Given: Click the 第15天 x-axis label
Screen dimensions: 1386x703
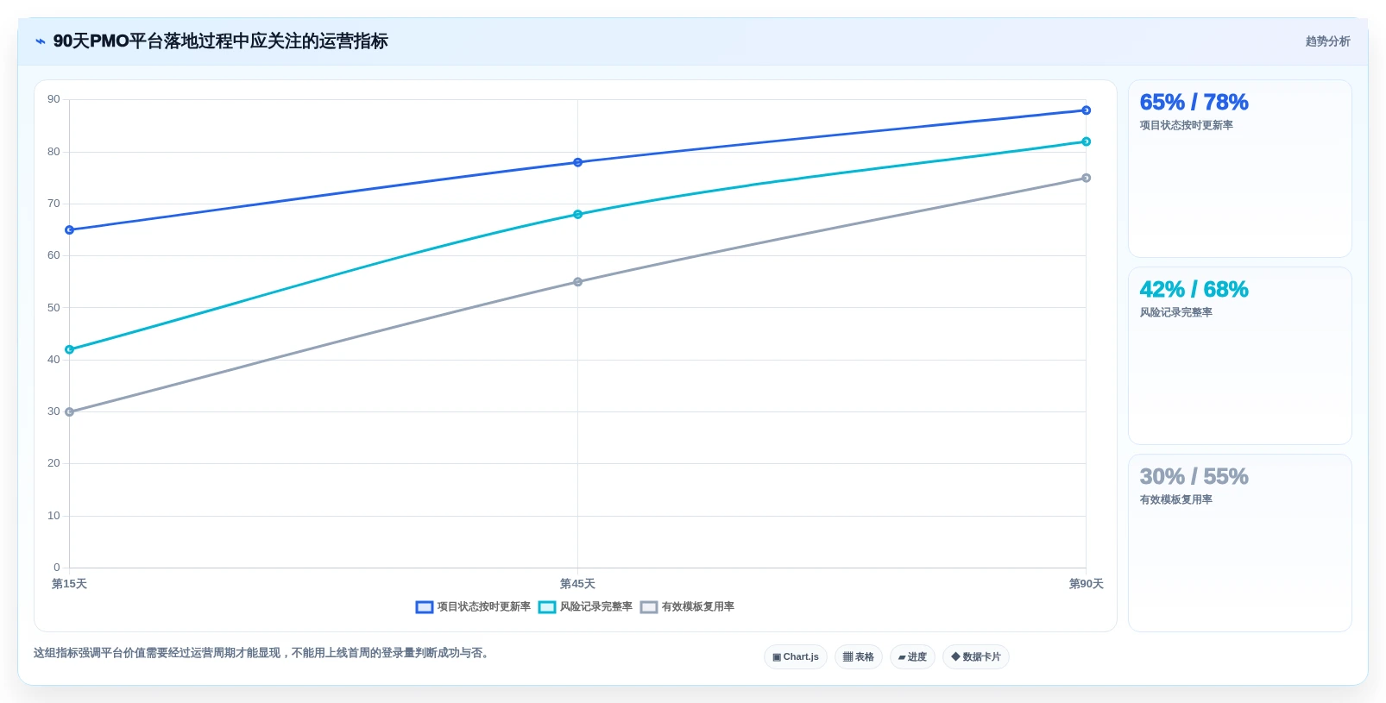Looking at the screenshot, I should click(x=70, y=584).
